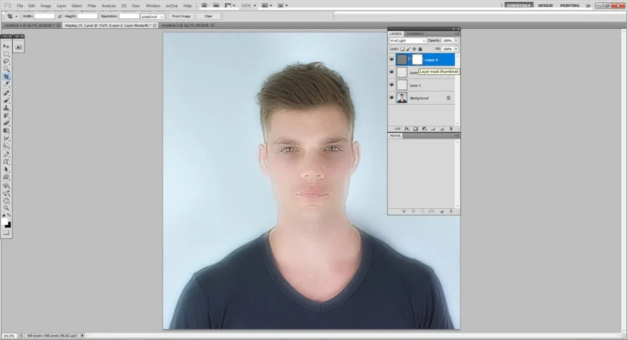
Task: Switch to the Painting workspace
Action: pos(570,6)
